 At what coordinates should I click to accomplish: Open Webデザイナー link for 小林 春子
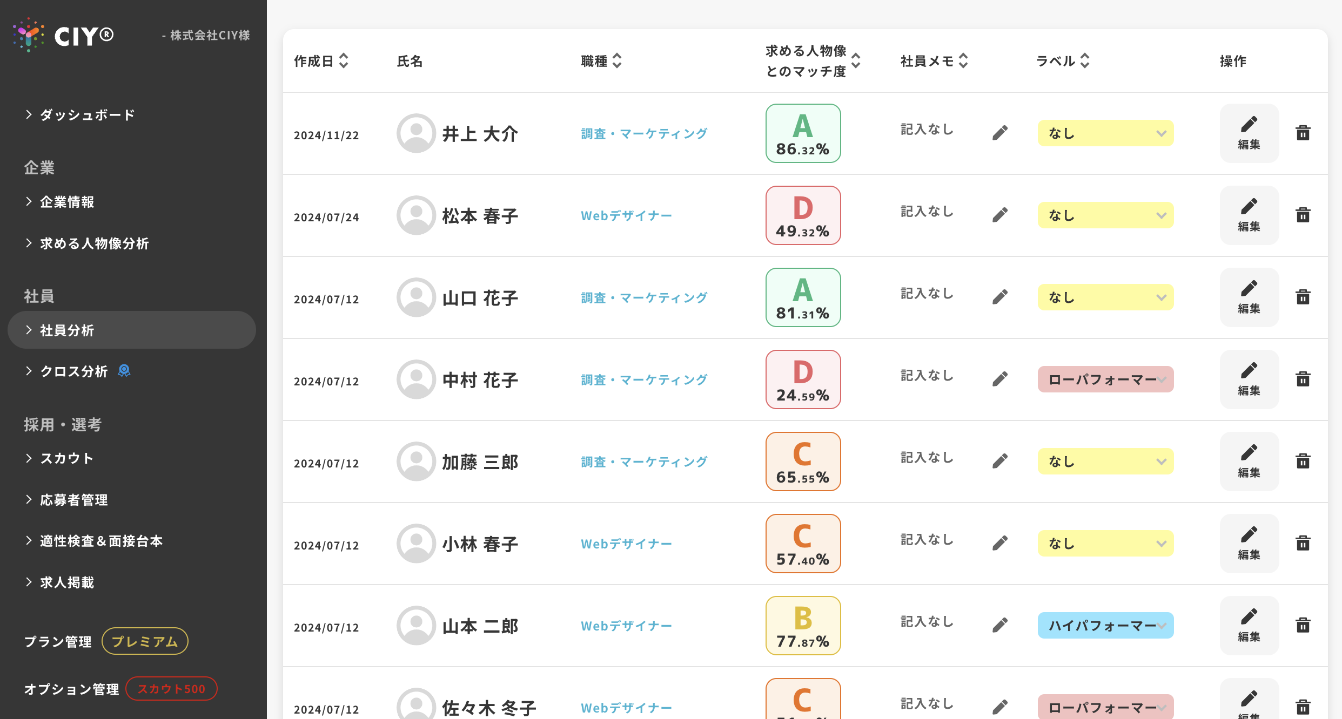pos(626,544)
